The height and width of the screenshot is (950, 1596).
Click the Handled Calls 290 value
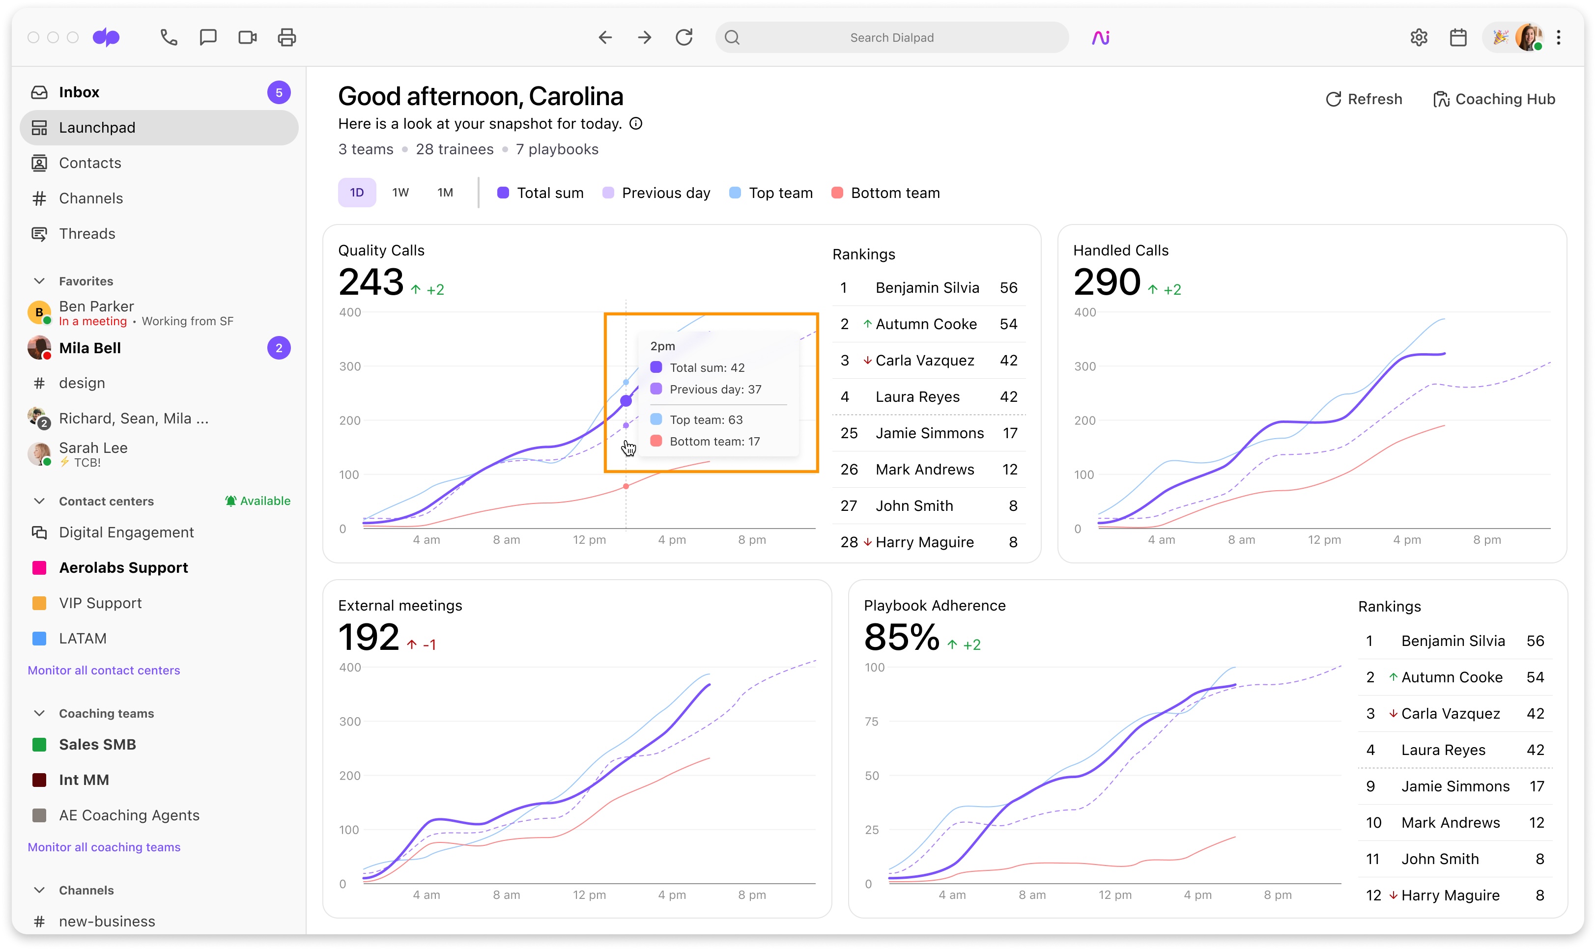(1106, 281)
